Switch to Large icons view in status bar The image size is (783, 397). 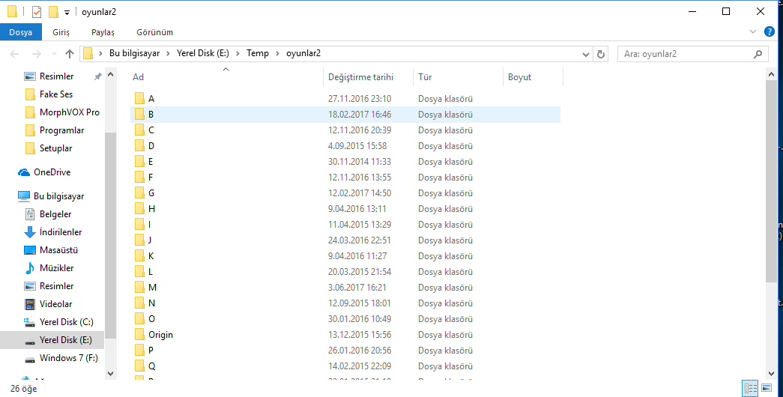[767, 389]
